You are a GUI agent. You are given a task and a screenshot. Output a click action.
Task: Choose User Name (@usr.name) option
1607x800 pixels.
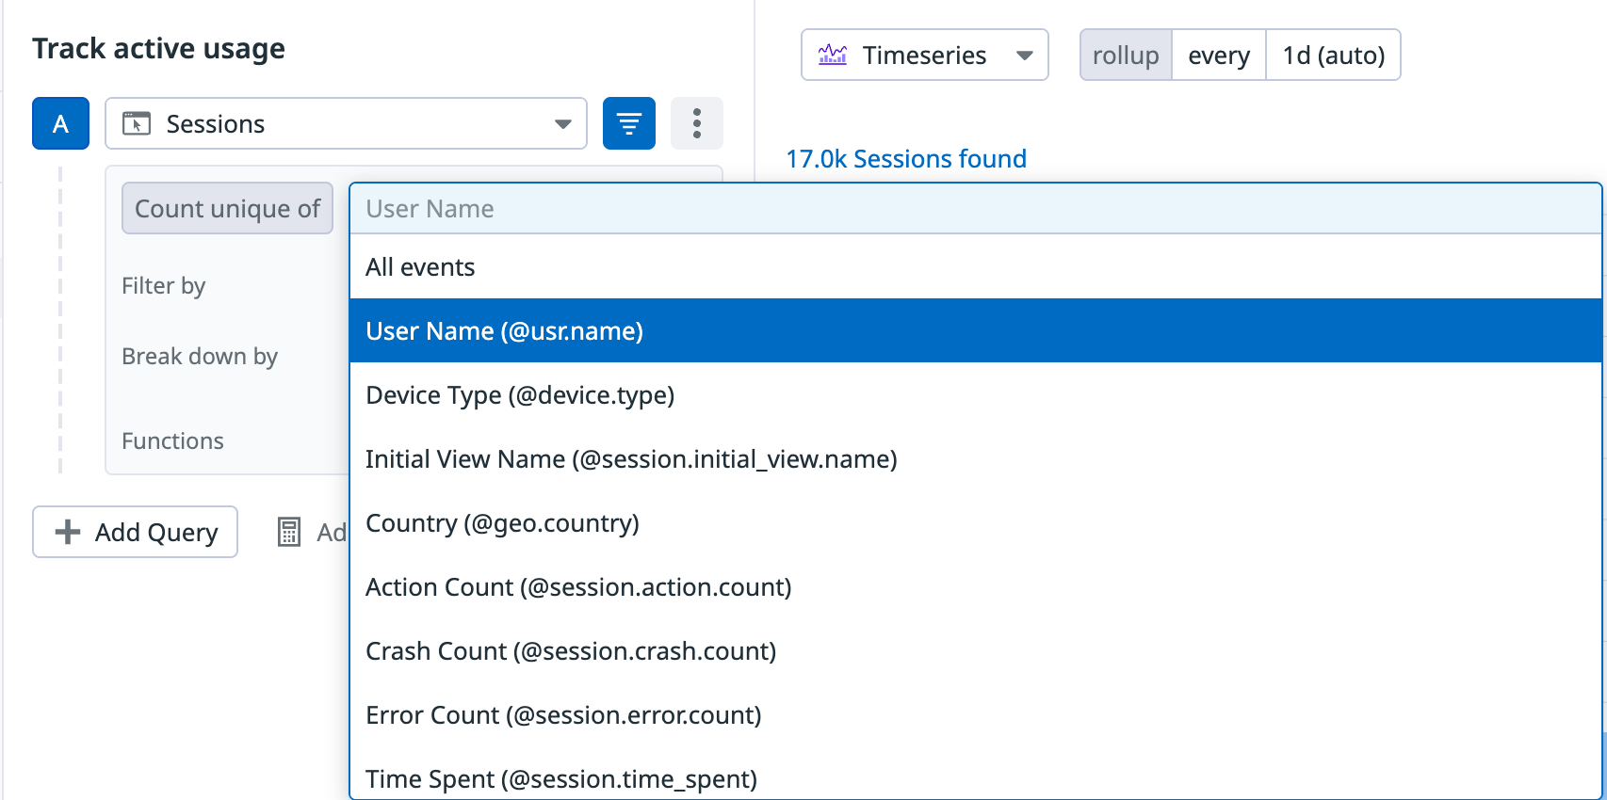pos(504,331)
